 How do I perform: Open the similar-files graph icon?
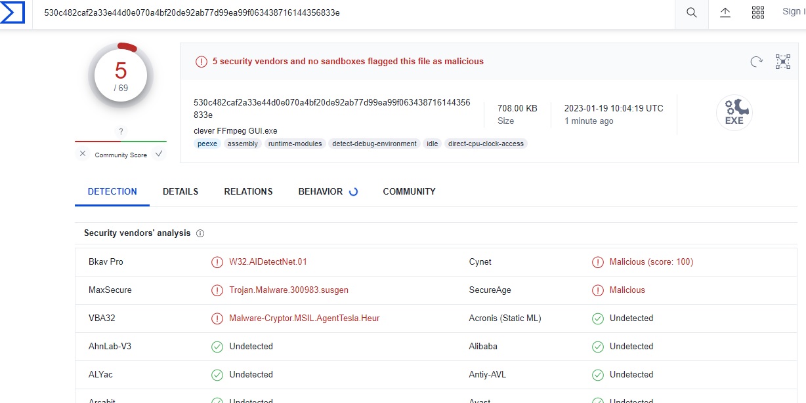pos(783,62)
